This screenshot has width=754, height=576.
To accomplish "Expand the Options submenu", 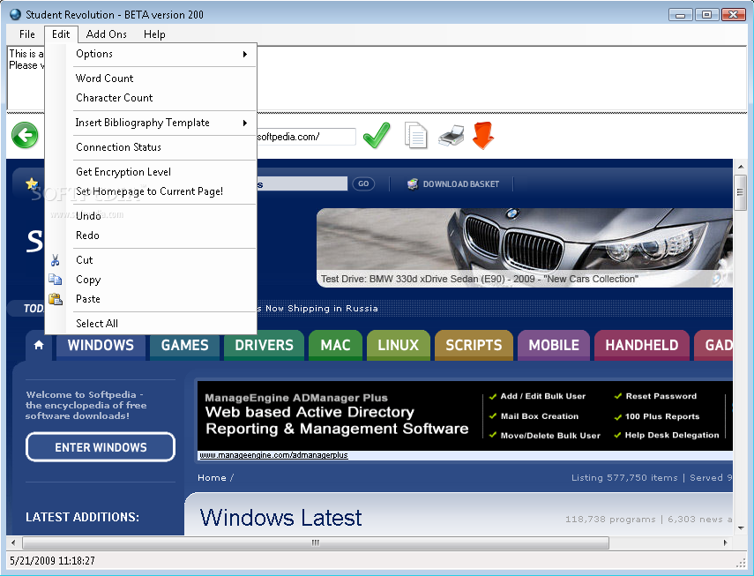I will tap(165, 54).
